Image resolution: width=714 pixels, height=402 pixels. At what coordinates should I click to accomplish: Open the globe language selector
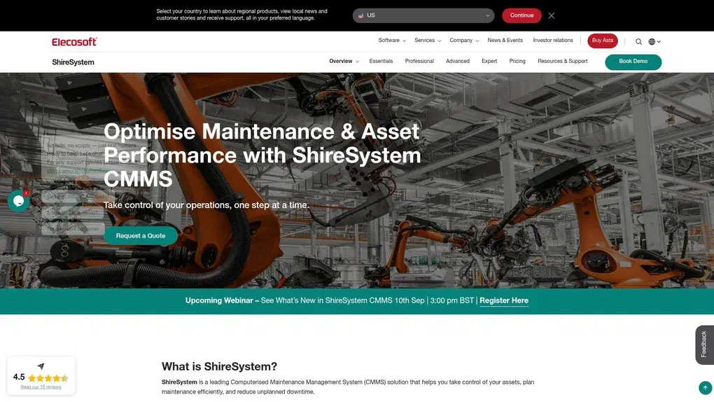click(654, 41)
